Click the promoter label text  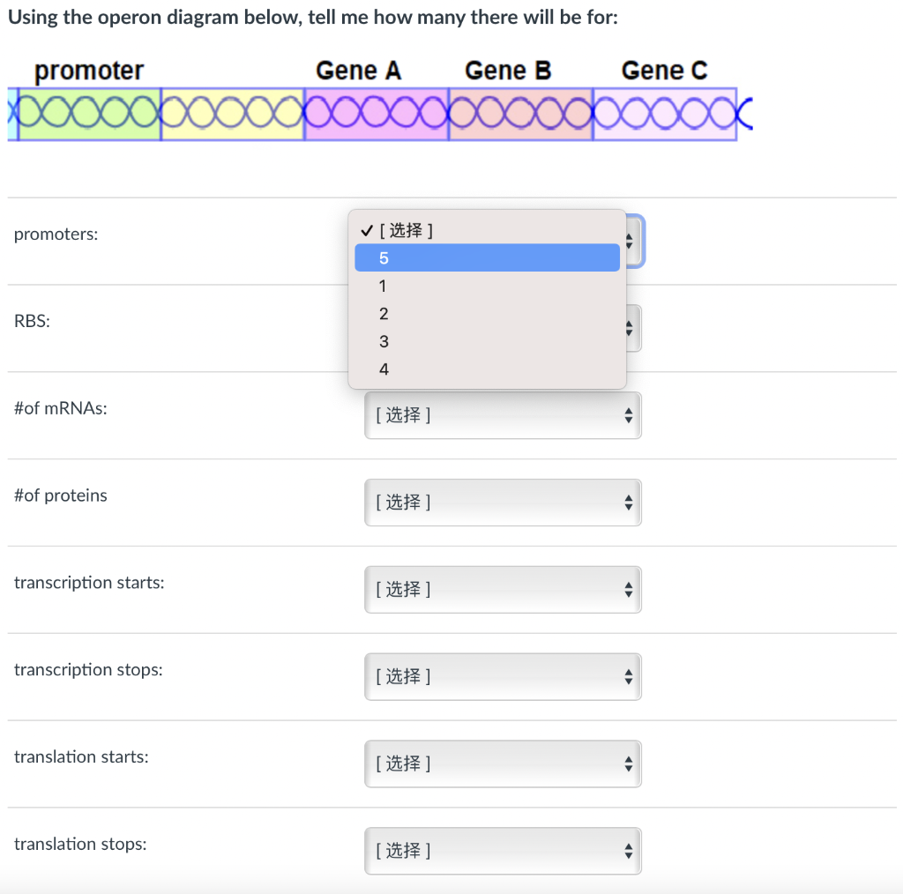click(88, 71)
